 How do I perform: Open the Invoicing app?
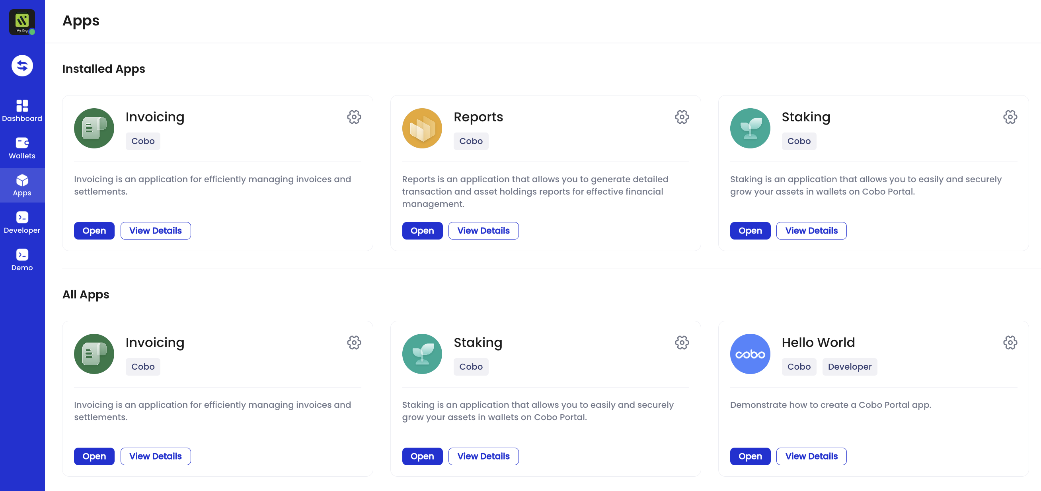[x=94, y=230]
